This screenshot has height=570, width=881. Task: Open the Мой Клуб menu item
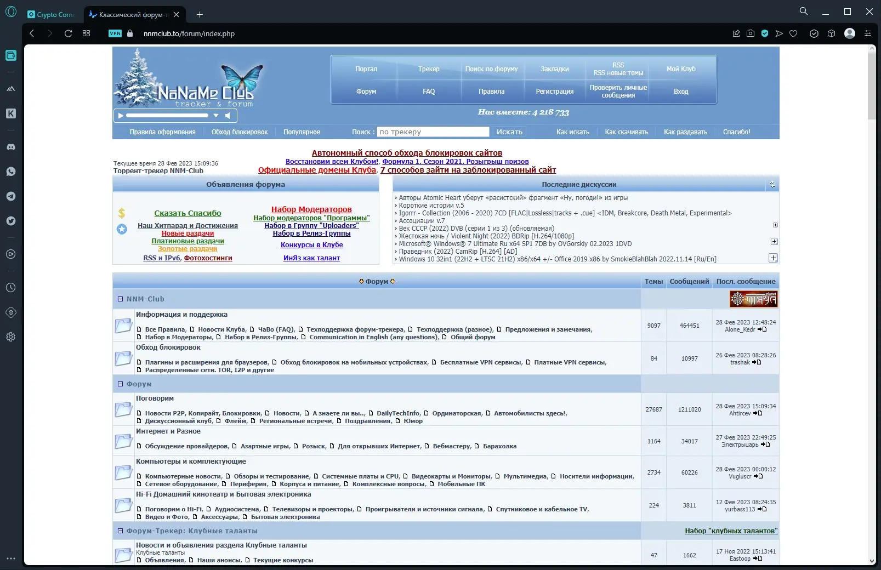681,69
